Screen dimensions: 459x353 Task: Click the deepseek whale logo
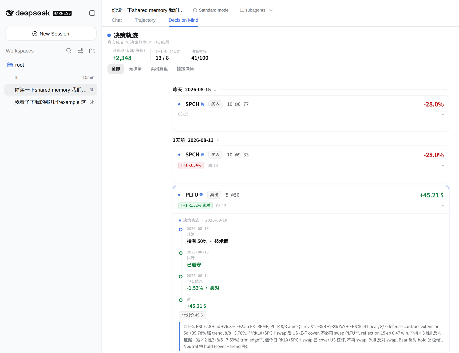point(10,13)
